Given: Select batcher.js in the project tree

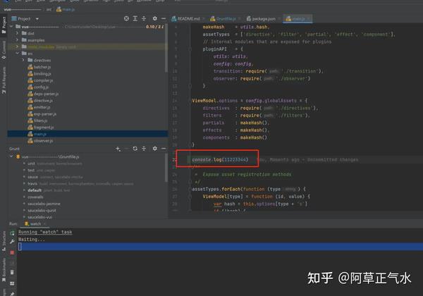Looking at the screenshot, I should pos(39,67).
